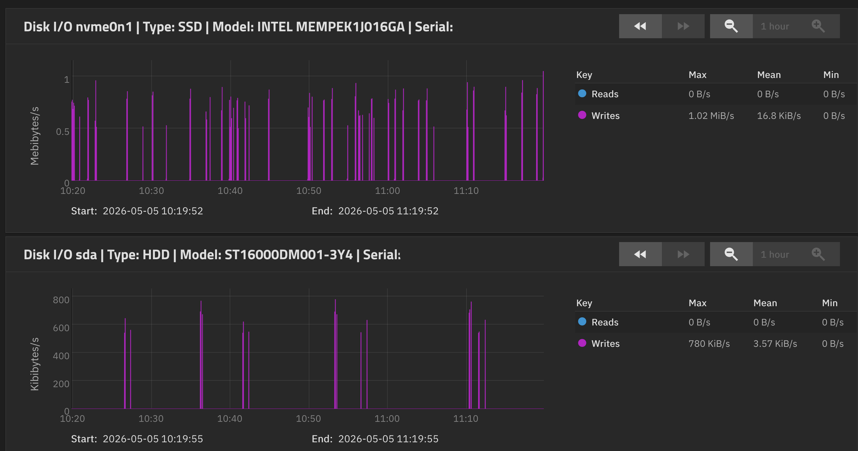Viewport: 858px width, 451px height.
Task: Click the Mean column header for nvme0n1
Action: tap(769, 75)
